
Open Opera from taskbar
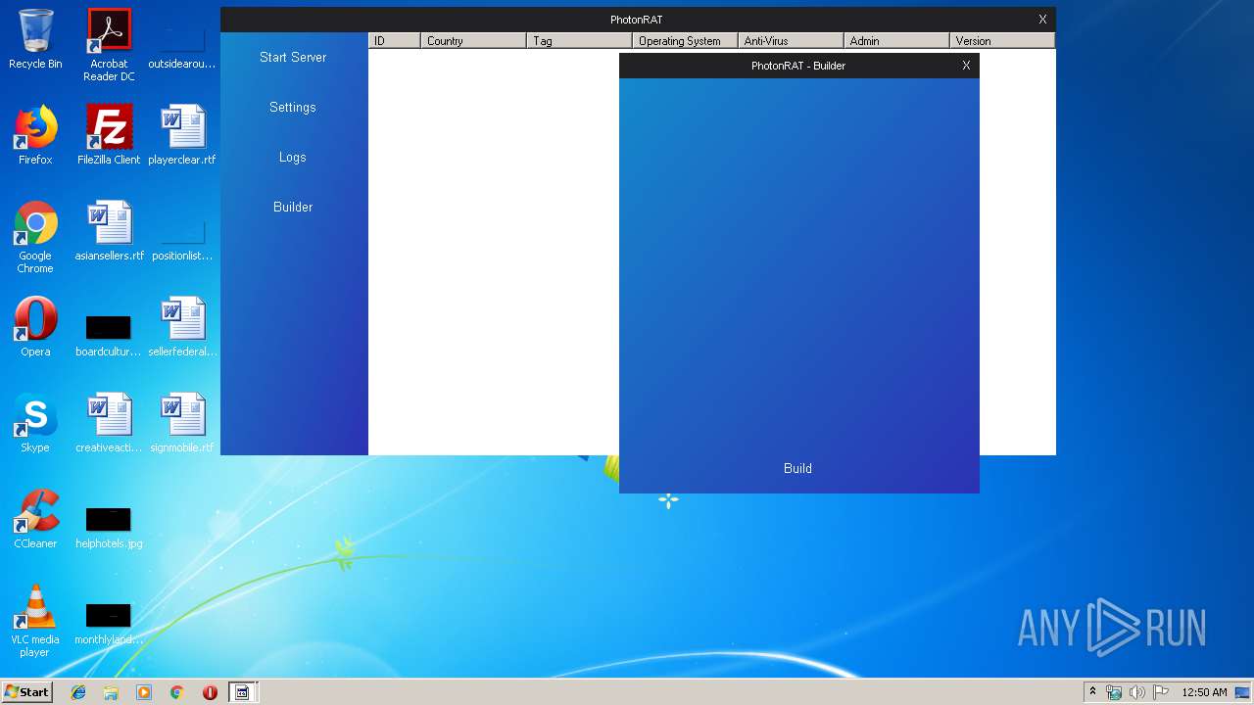coord(210,692)
